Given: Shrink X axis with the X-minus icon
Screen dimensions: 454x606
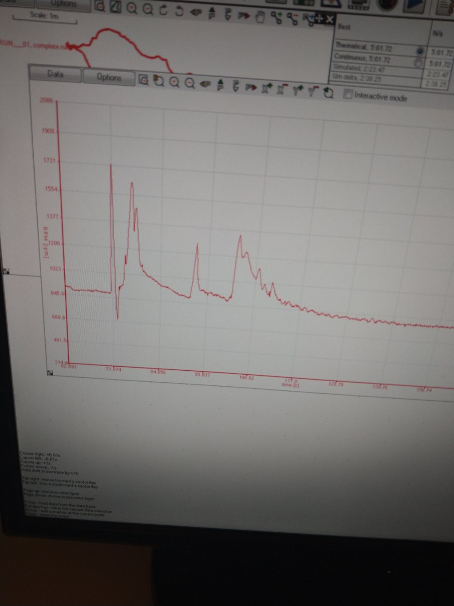Looking at the screenshot, I should [x=282, y=90].
